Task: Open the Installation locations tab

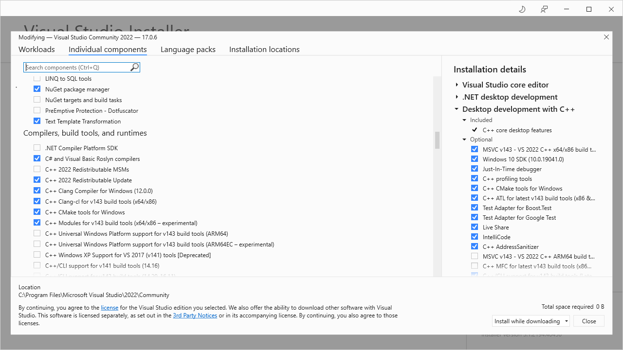Action: 264,49
